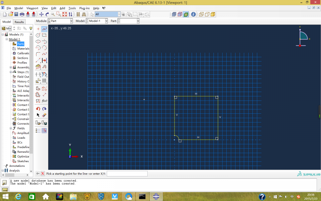The image size is (321, 201).
Task: Click Auto-Fit View in toolbar
Action: (64, 14)
